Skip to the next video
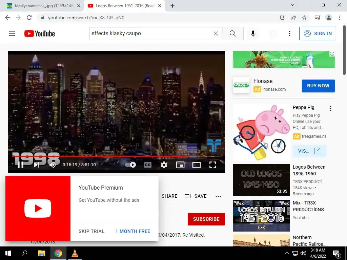 tap(37, 165)
